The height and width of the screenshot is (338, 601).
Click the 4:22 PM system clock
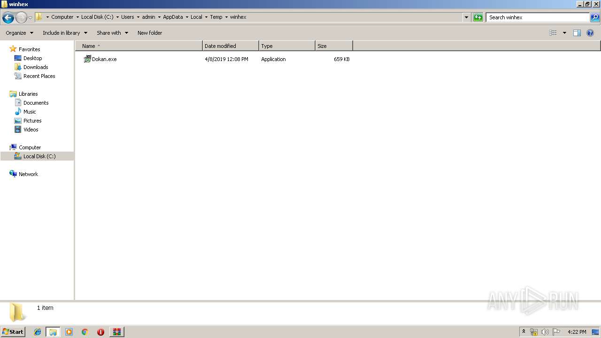coord(577,332)
